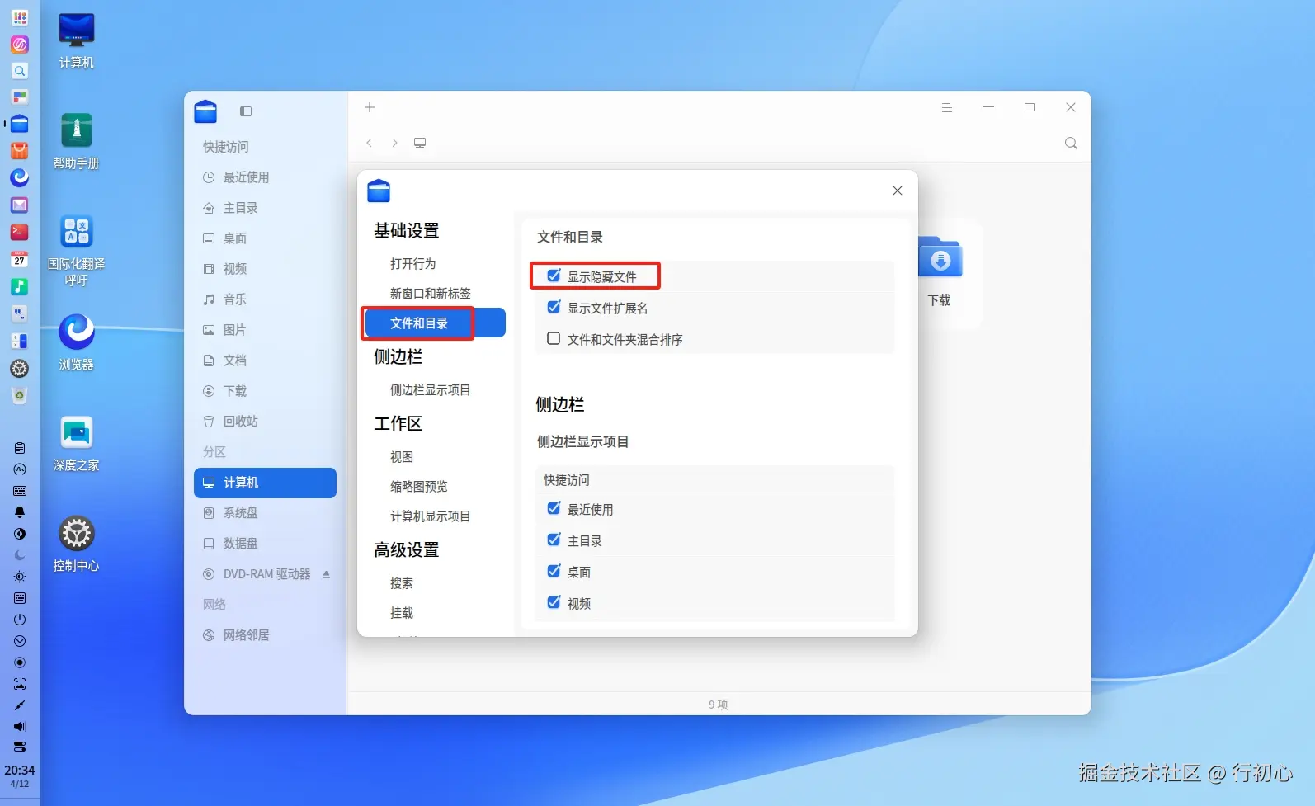Open 视频 in the file manager sidebar
The height and width of the screenshot is (806, 1315).
pyautogui.click(x=265, y=269)
